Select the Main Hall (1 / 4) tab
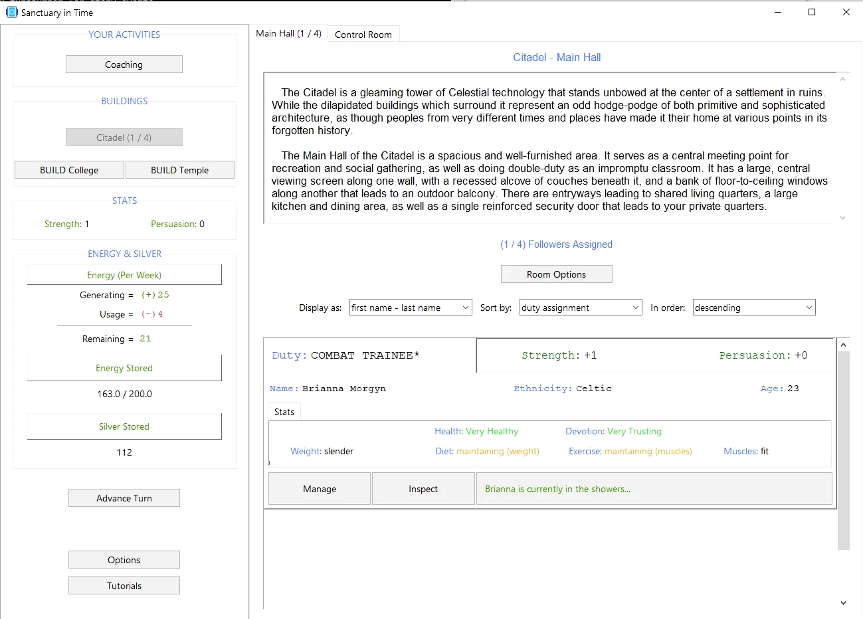 click(x=288, y=33)
